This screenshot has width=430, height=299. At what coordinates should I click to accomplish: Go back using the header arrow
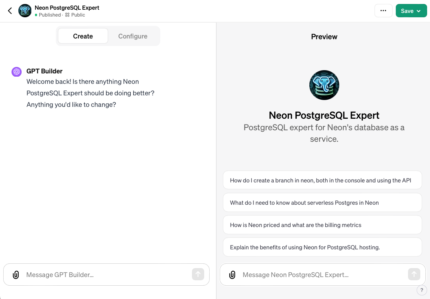10,11
